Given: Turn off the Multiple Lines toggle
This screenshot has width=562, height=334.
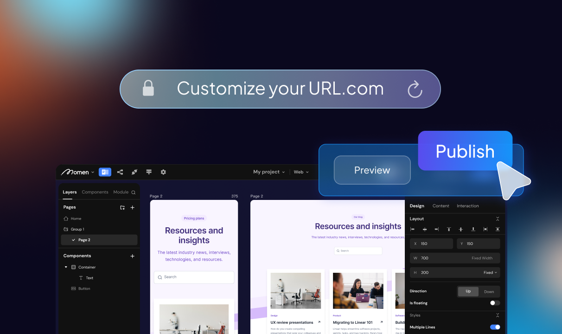Looking at the screenshot, I should tap(495, 327).
